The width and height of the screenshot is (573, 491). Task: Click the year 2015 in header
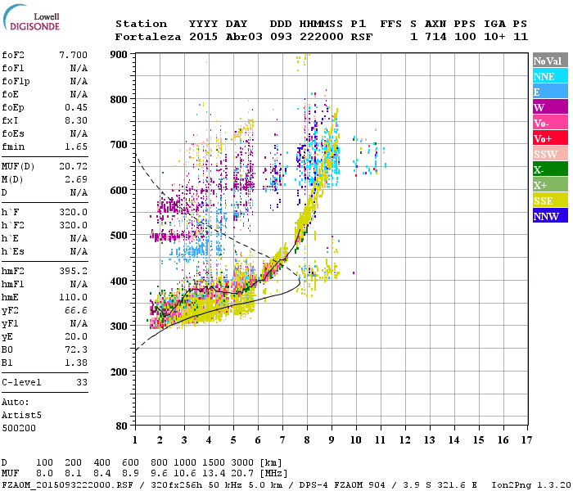pyautogui.click(x=203, y=37)
